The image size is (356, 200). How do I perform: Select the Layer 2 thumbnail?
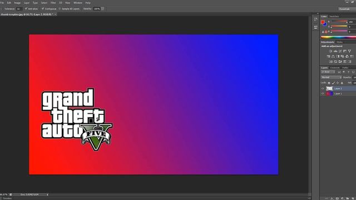coord(329,88)
